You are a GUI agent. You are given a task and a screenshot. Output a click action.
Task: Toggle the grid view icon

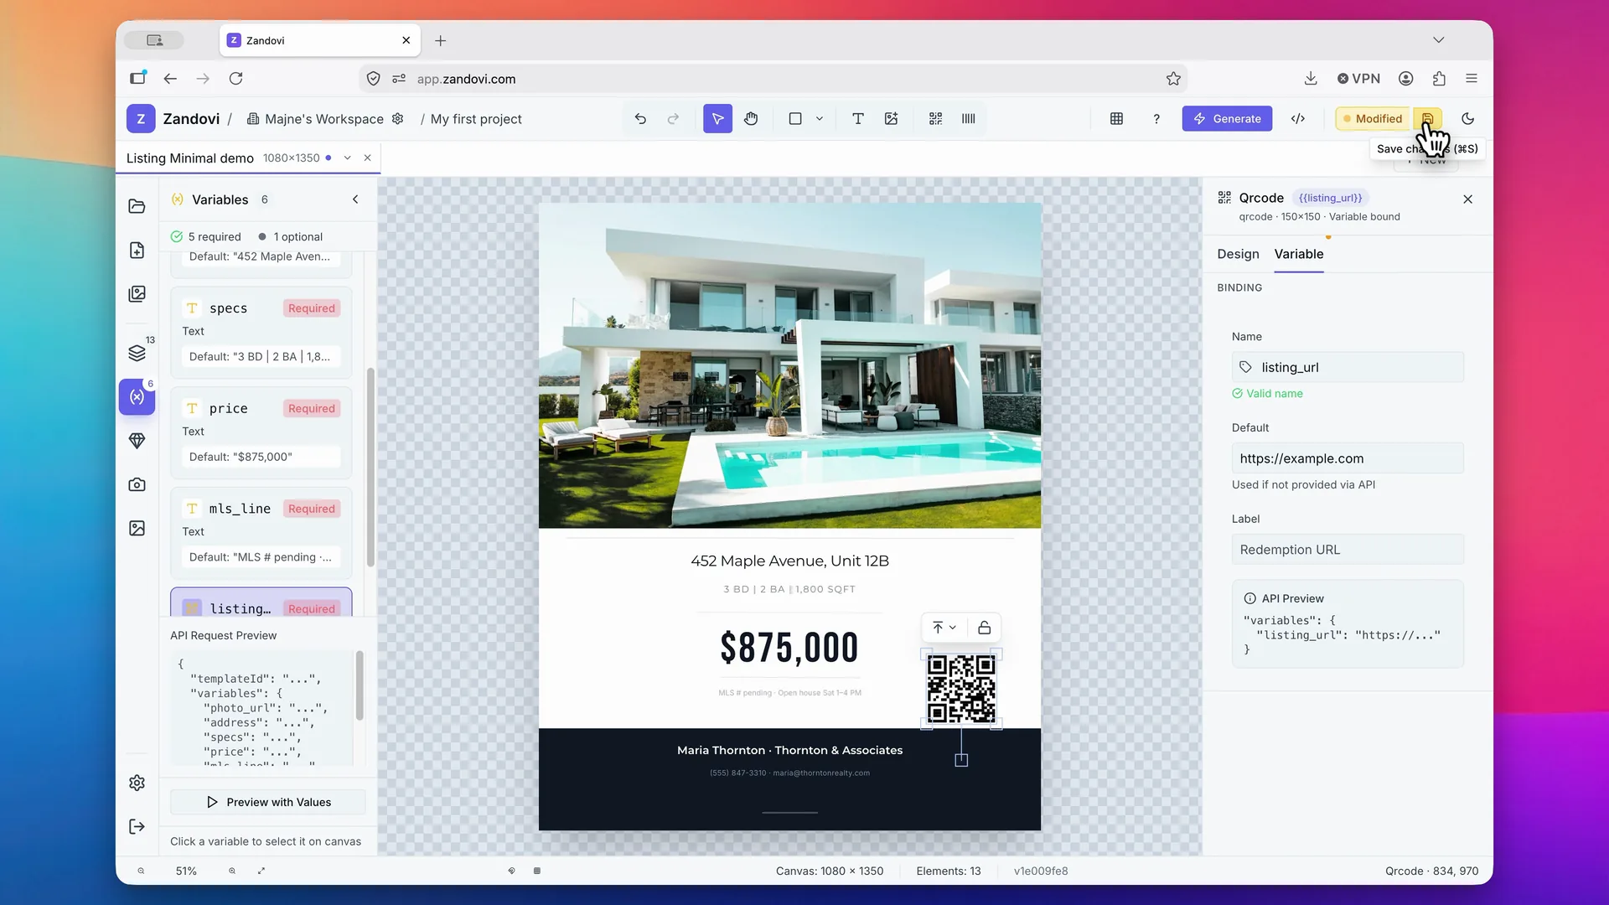[1116, 119]
